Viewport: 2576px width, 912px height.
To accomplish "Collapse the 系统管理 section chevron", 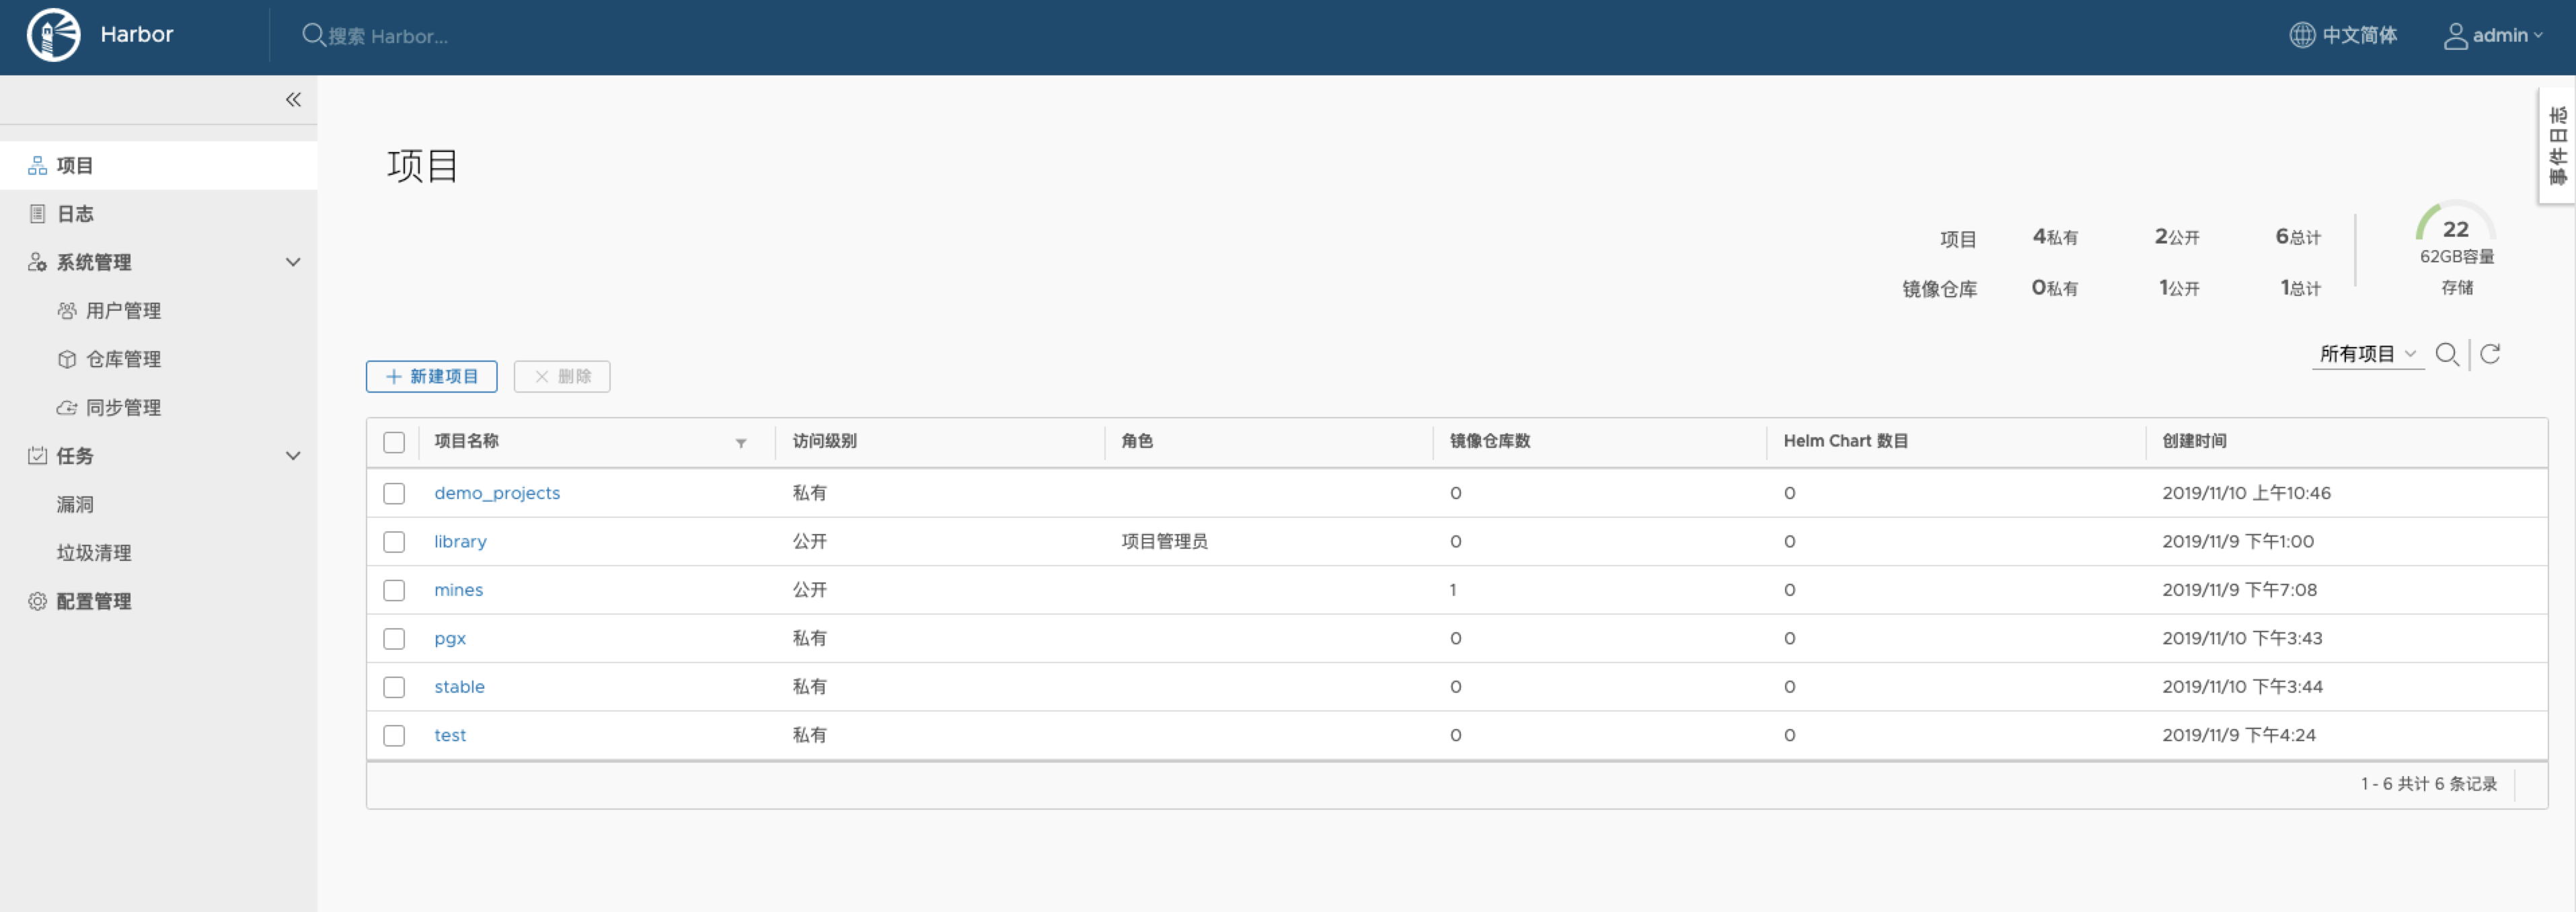I will 293,262.
